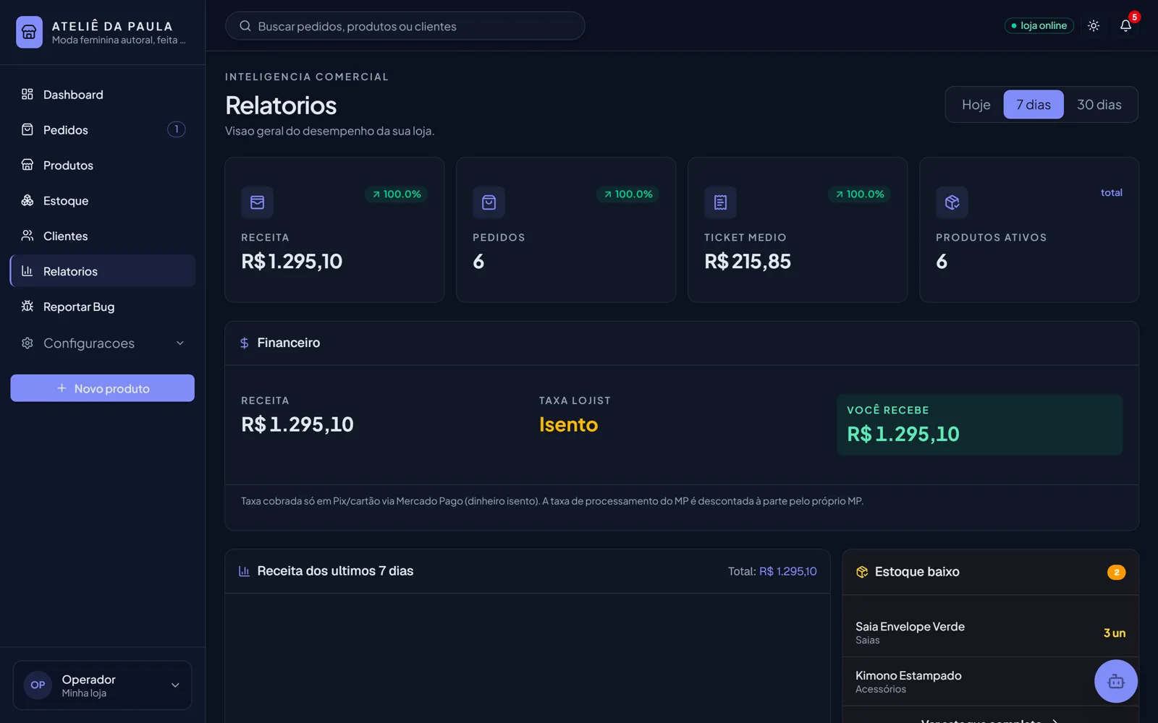Open Saia Envelope Verde low stock item

point(990,633)
